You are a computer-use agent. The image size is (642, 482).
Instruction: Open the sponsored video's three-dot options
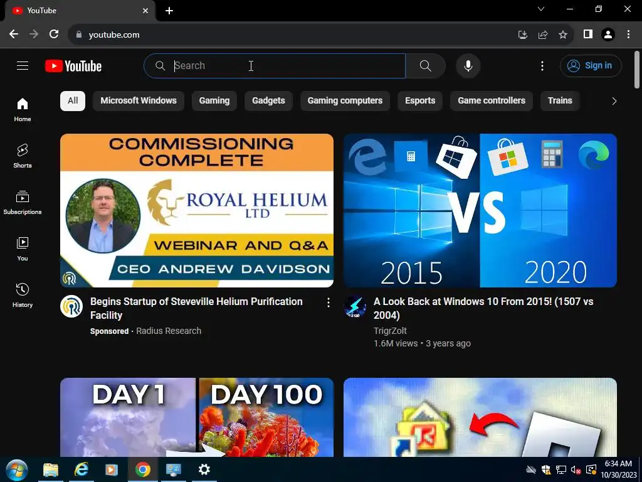point(328,303)
